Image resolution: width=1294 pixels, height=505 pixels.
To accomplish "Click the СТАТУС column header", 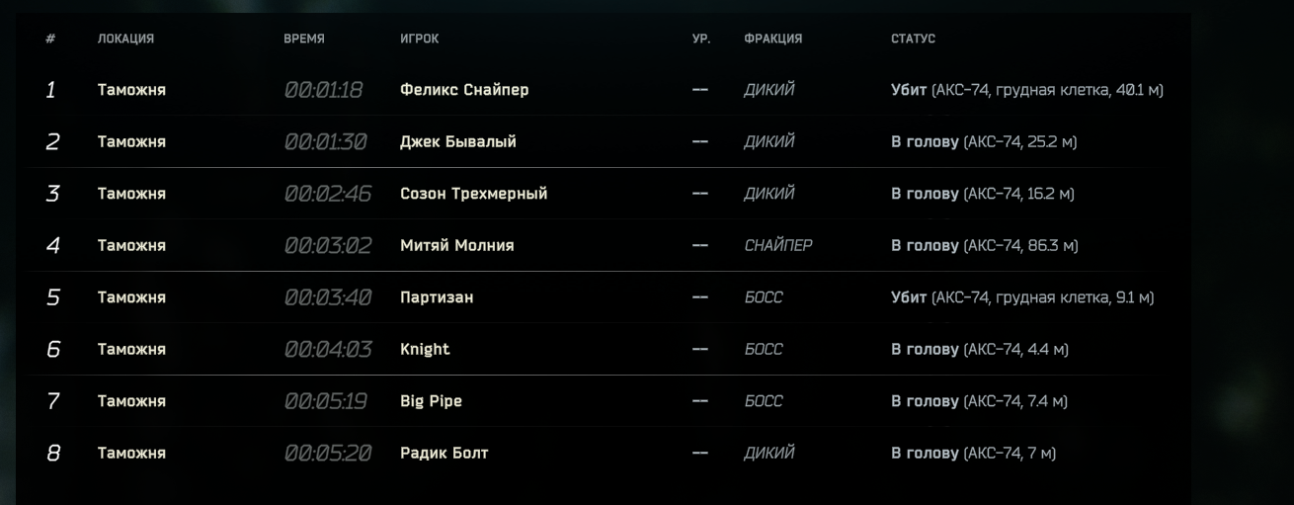I will pos(913,39).
